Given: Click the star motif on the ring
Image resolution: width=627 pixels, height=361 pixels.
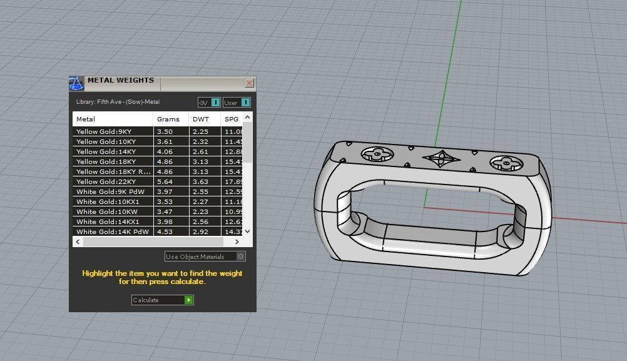Looking at the screenshot, I should point(441,158).
